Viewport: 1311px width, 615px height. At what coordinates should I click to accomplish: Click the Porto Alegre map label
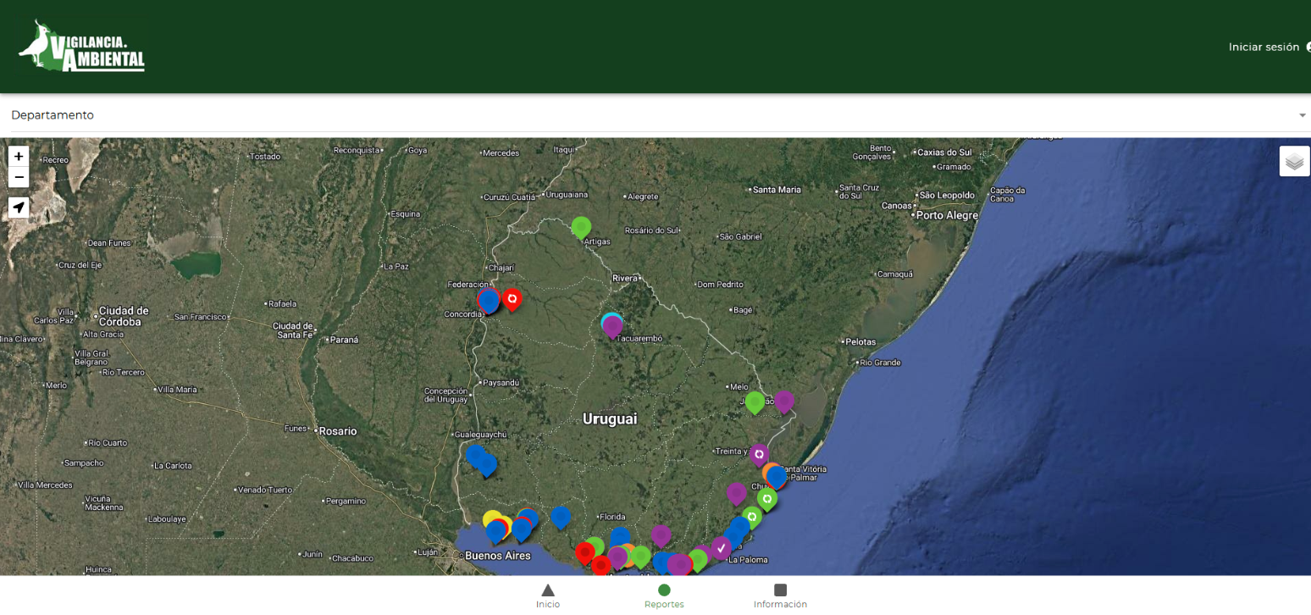(x=947, y=215)
